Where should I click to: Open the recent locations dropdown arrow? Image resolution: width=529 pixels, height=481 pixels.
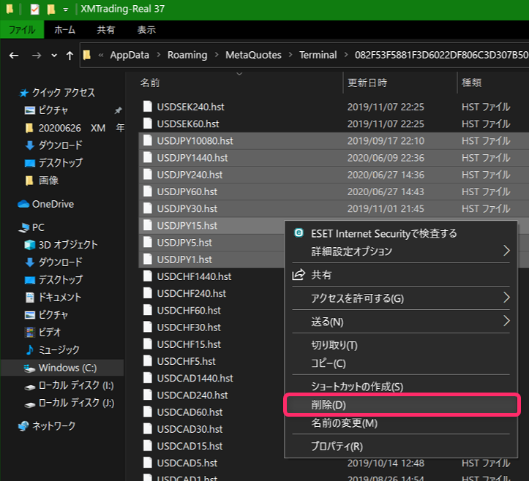[54, 56]
